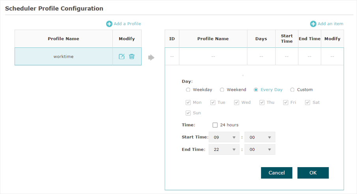Click the plus icon beside Add a Profile
Image resolution: width=357 pixels, height=194 pixels.
(x=109, y=24)
